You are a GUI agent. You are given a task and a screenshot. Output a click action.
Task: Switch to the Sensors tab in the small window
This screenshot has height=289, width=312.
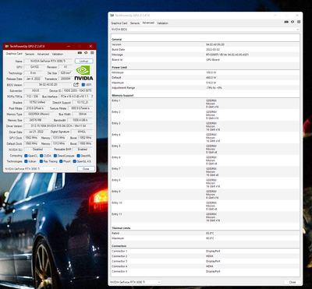pos(30,54)
